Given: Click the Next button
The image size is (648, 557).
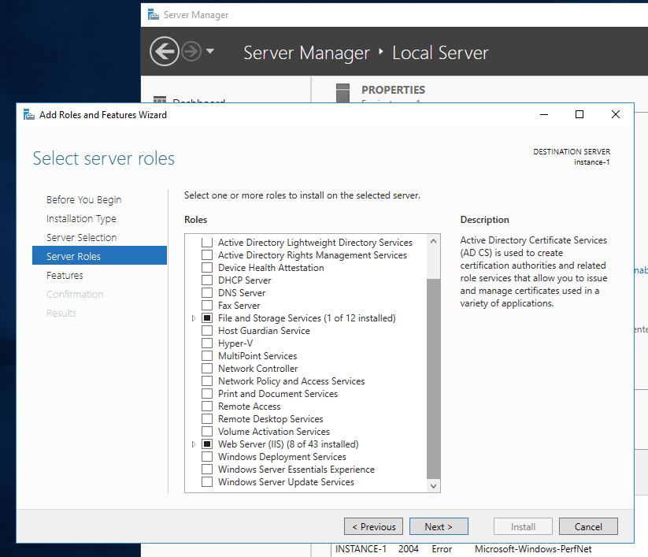Looking at the screenshot, I should click(x=439, y=526).
